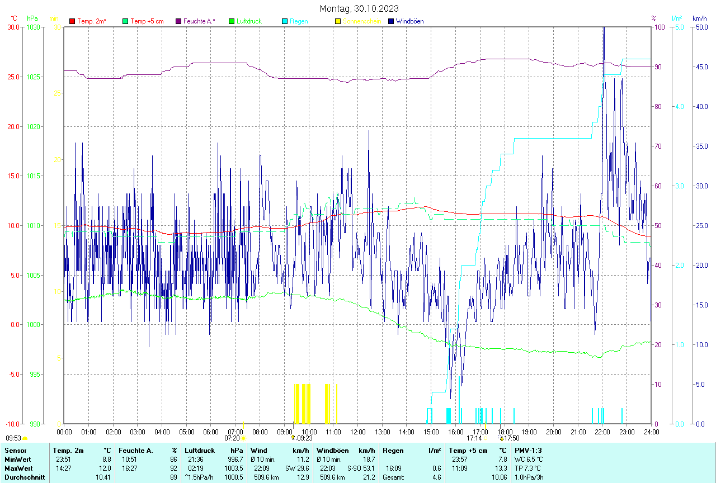Viewport: 716px width, 483px height.
Task: Select the 'Temp +5 cm' legend label
Action: (x=147, y=21)
